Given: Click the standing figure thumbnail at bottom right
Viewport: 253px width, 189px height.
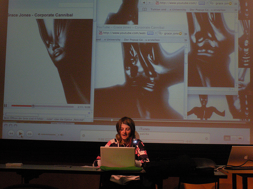Looking at the screenshot, I should click(206, 107).
